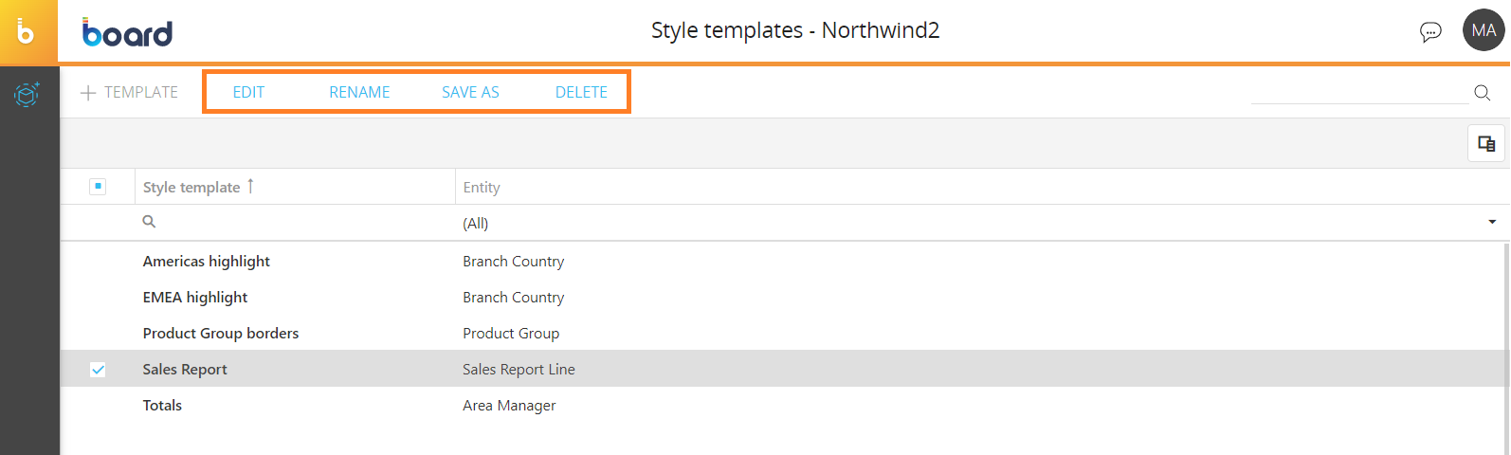Click the Entity column header
1511x455 pixels.
(482, 188)
